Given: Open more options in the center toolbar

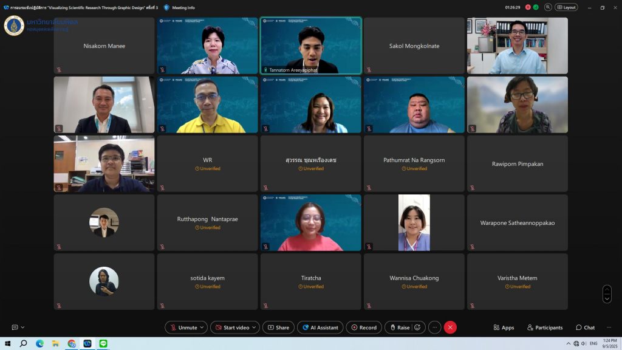Looking at the screenshot, I should 434,328.
